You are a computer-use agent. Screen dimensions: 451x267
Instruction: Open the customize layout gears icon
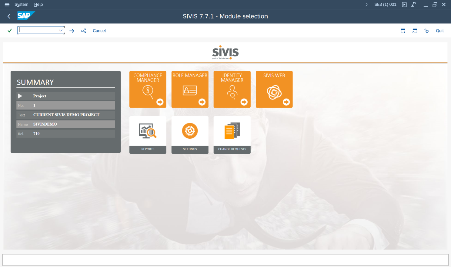click(x=427, y=31)
